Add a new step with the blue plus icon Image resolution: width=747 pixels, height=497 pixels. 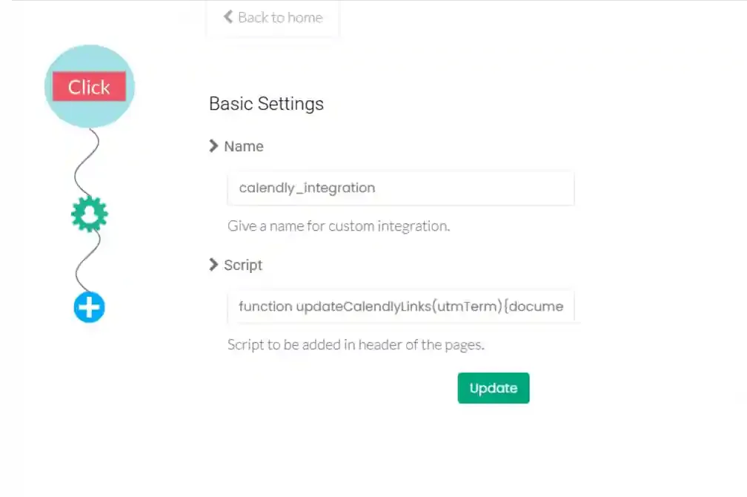point(90,307)
